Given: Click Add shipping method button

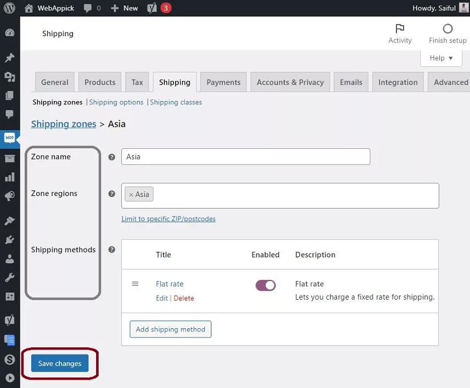Looking at the screenshot, I should point(170,329).
